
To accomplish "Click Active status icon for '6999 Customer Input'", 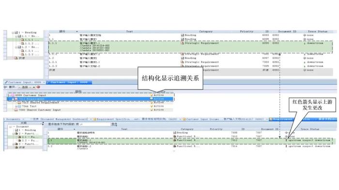I will point(152,95).
